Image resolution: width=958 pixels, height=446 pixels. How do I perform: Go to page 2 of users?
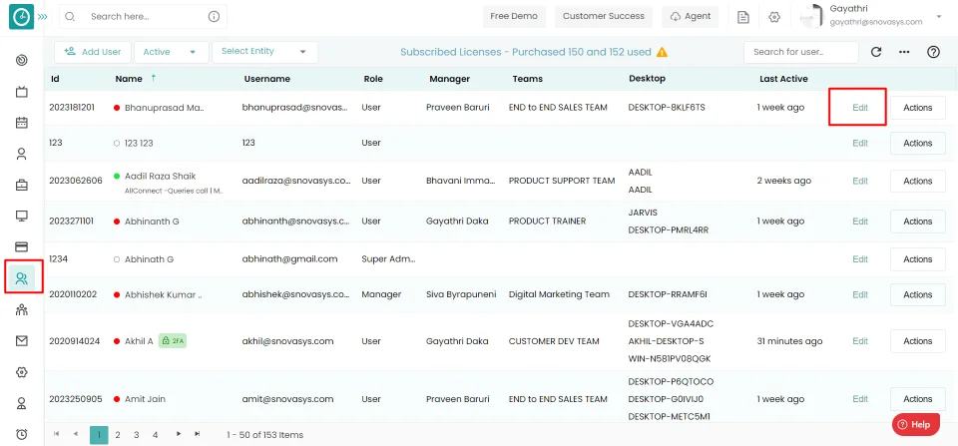(118, 434)
